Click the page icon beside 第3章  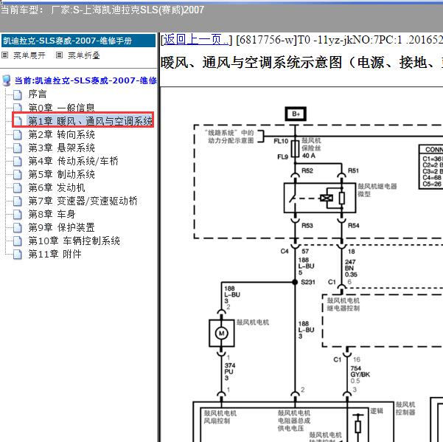18,148
